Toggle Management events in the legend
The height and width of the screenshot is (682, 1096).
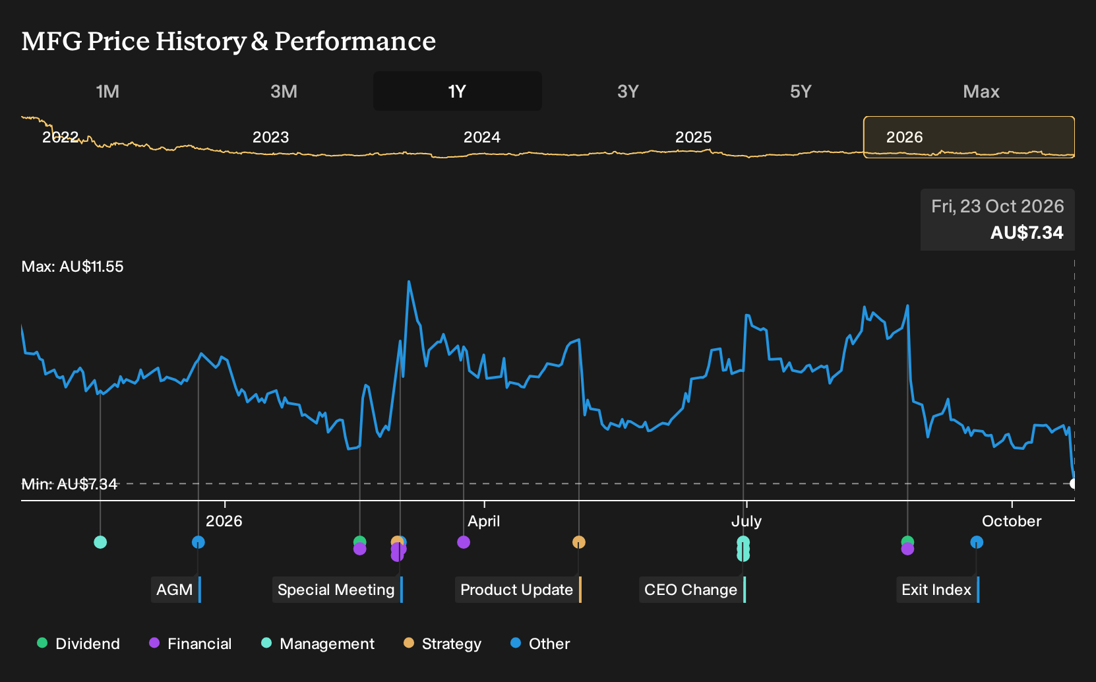tap(318, 644)
